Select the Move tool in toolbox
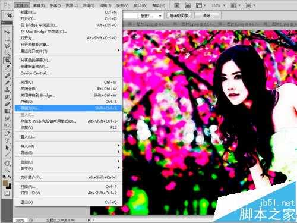The width and height of the screenshot is (297, 223). 7,32
